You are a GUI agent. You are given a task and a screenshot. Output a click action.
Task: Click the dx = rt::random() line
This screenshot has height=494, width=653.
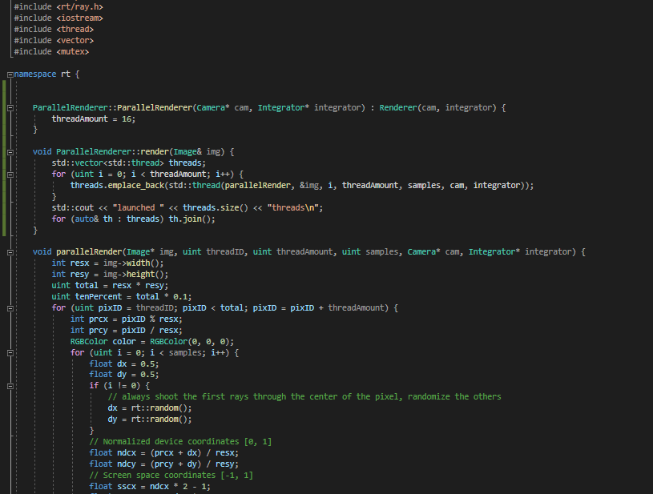tap(150, 408)
